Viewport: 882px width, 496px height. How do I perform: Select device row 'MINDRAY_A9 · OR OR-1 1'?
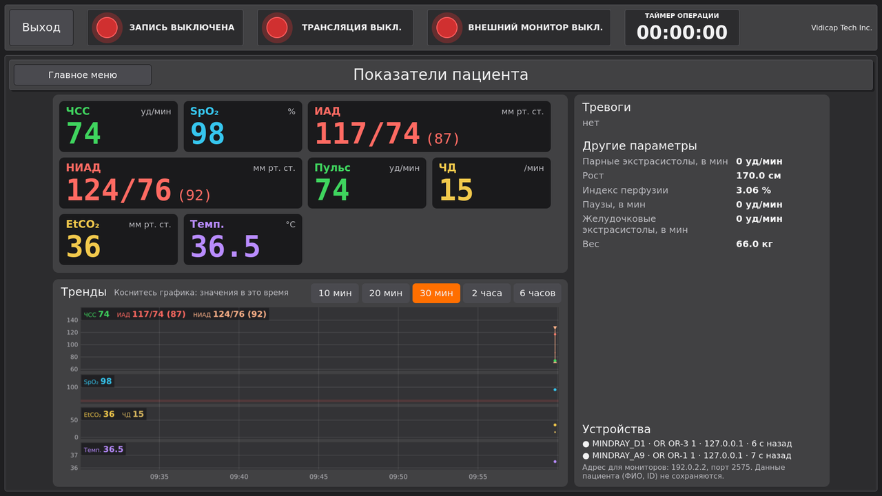pyautogui.click(x=687, y=455)
